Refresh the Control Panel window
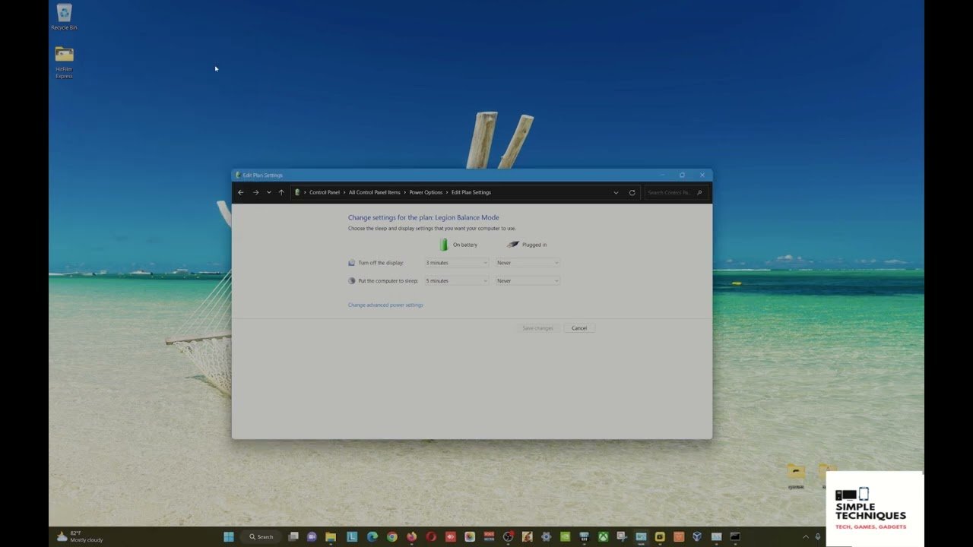973x547 pixels. 632,192
